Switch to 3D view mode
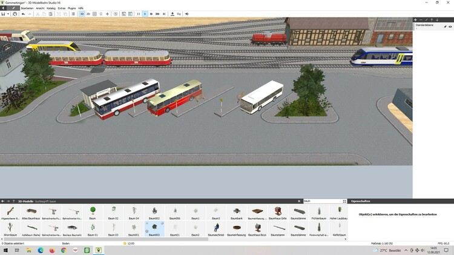The image size is (454, 255). pyautogui.click(x=82, y=13)
